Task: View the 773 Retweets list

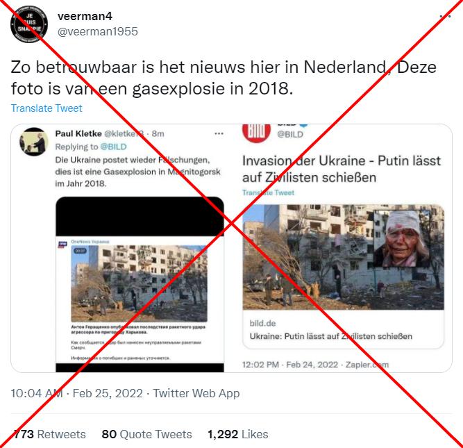Action: pyautogui.click(x=49, y=434)
